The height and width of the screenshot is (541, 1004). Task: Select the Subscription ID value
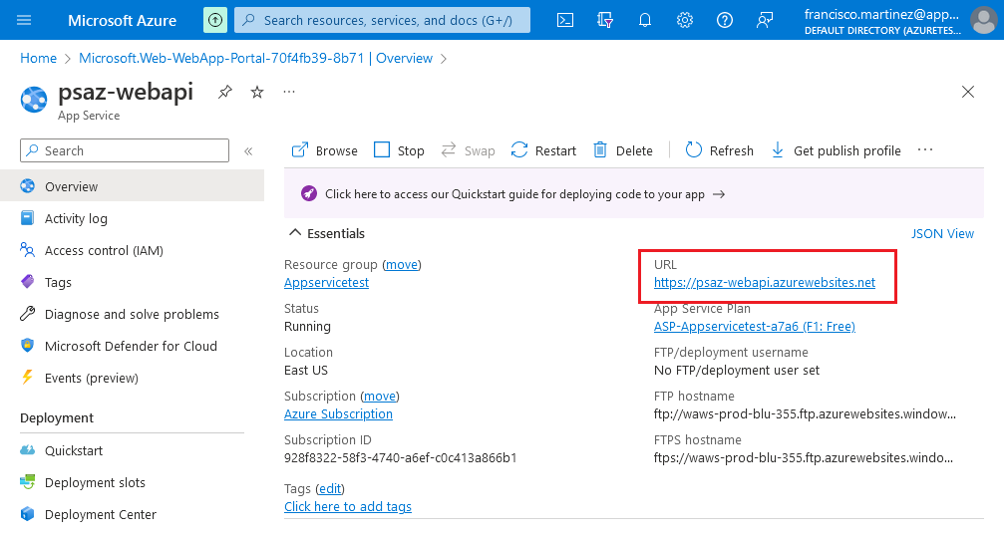coord(400,458)
